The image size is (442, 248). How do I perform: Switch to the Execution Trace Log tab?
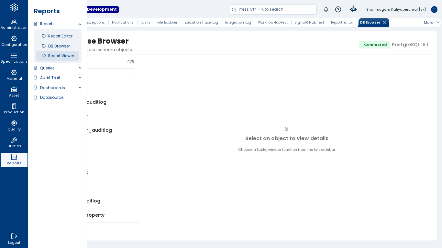coord(201,23)
